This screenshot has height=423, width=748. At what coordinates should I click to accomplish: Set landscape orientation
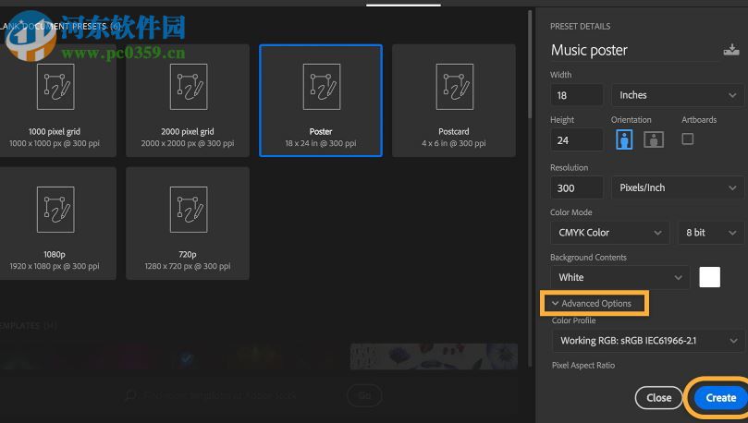tap(654, 139)
